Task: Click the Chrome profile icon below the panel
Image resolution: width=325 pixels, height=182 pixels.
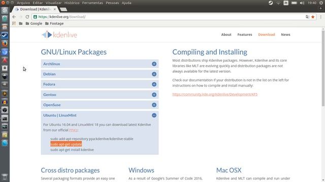Action: tap(320, 9)
